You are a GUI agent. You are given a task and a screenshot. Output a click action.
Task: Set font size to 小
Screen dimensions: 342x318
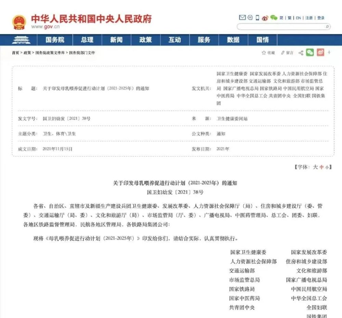pos(327,167)
